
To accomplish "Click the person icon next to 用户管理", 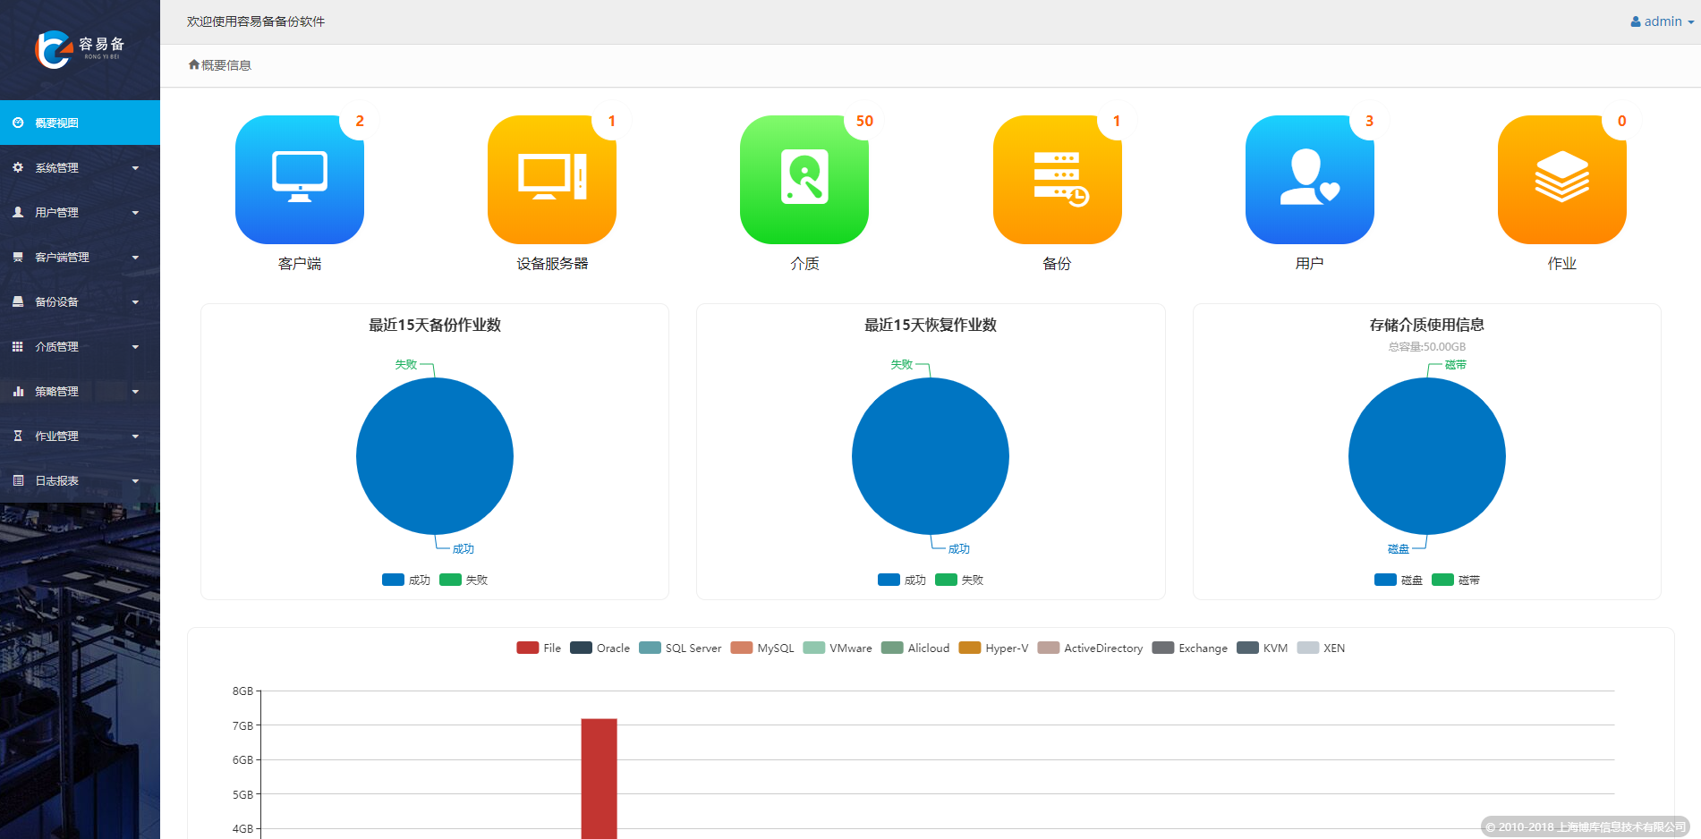I will 18,212.
